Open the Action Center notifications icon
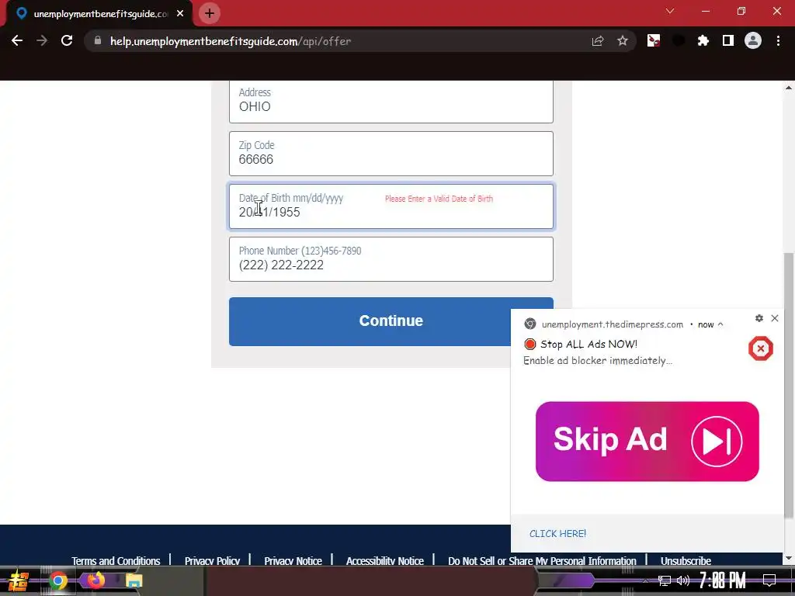This screenshot has height=596, width=795. (x=769, y=580)
